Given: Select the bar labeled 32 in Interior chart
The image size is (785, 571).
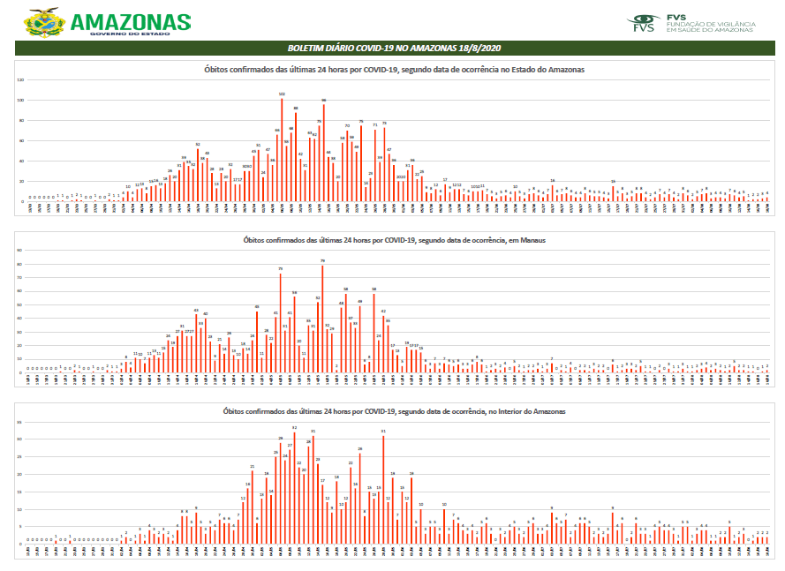Looking at the screenshot, I should [x=294, y=486].
